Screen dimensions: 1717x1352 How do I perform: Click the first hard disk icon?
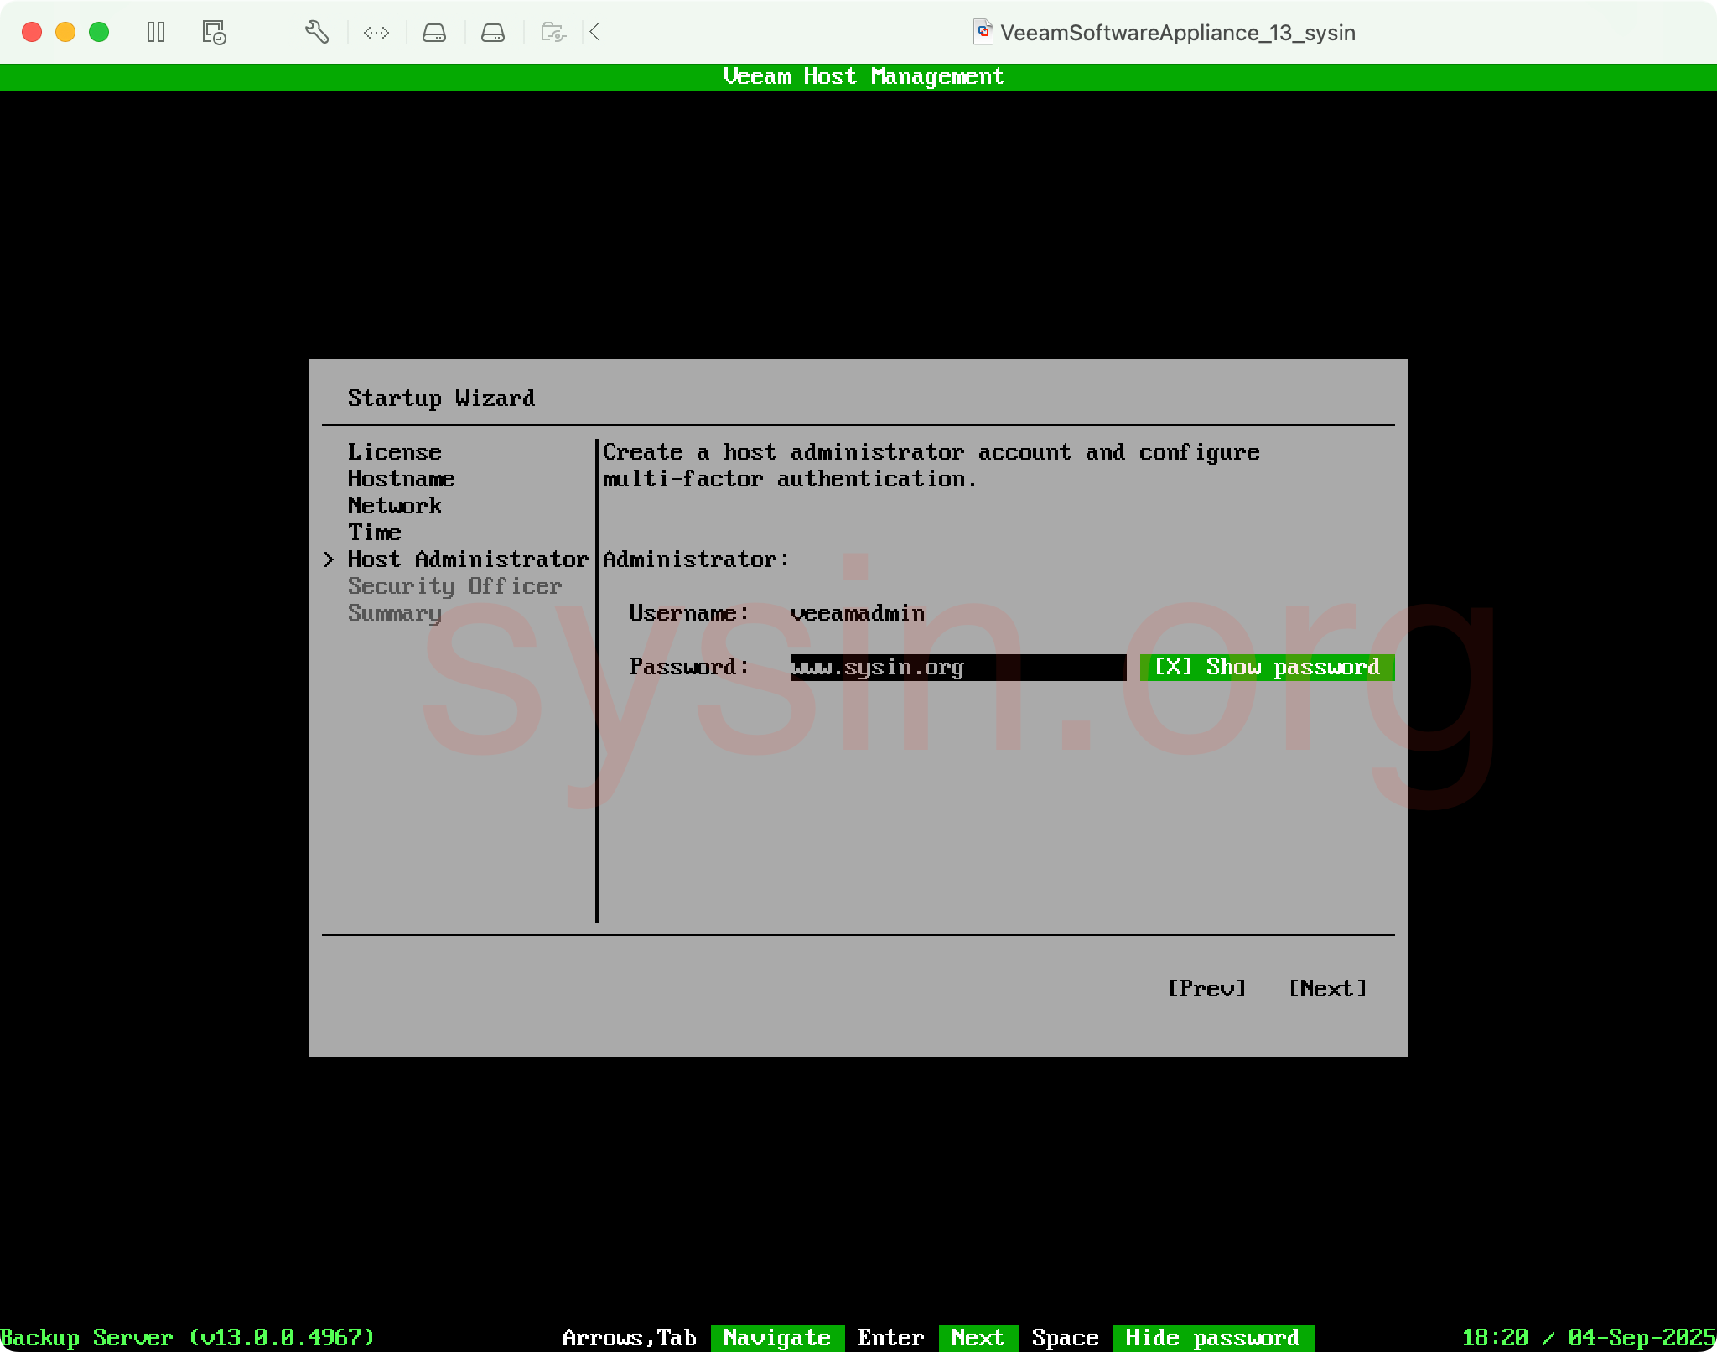pos(434,32)
